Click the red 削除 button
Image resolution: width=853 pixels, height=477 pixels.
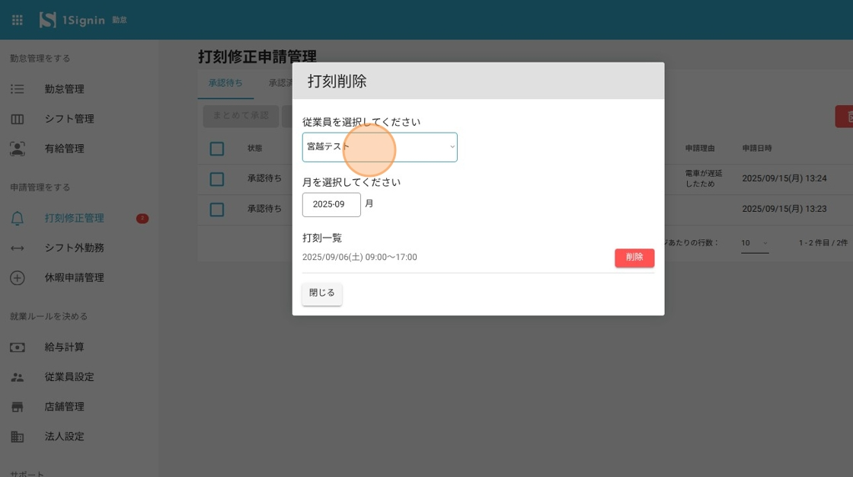[634, 258]
